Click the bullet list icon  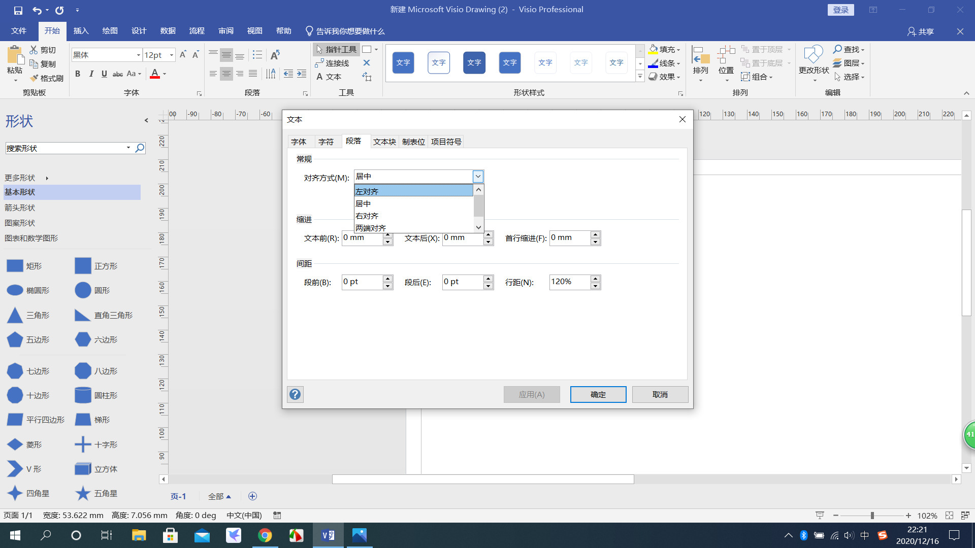click(257, 55)
